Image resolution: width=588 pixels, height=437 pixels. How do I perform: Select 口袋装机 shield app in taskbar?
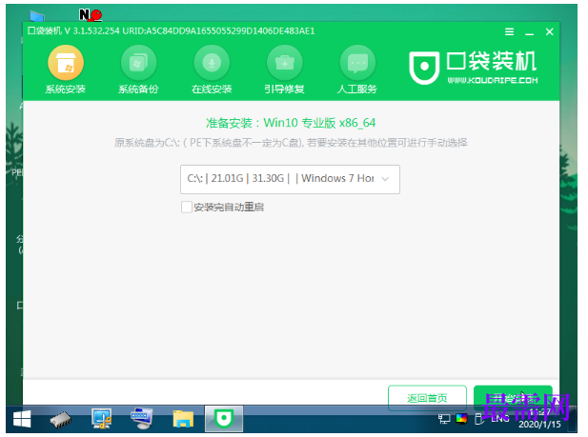click(x=224, y=419)
